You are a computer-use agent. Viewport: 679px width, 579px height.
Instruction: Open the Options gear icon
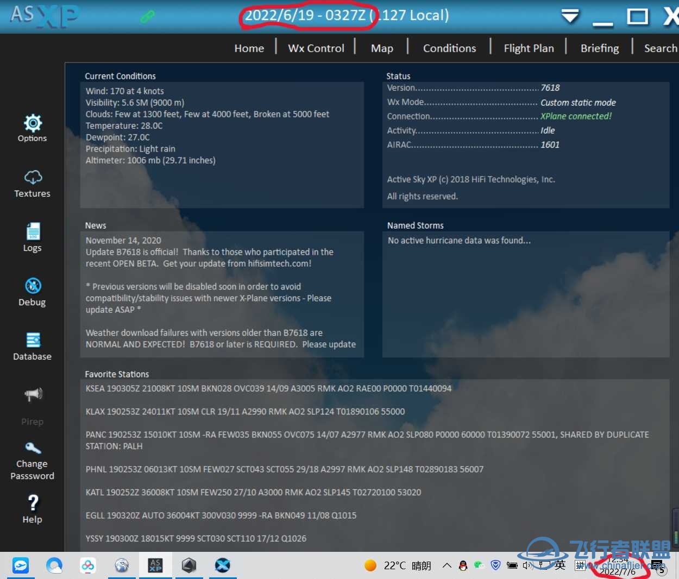(x=33, y=123)
